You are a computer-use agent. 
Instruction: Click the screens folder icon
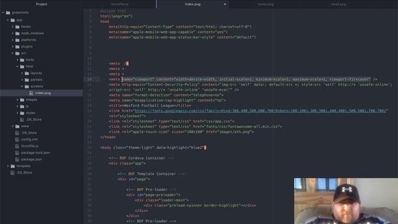(x=27, y=86)
